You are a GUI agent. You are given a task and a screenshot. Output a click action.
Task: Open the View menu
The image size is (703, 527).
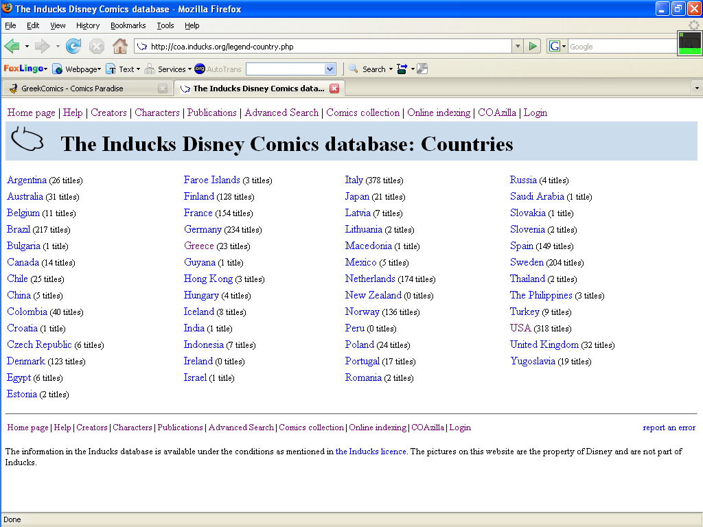(x=58, y=25)
